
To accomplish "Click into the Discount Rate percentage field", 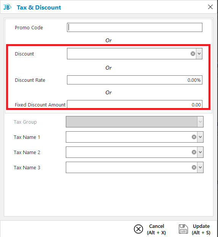I will pos(135,80).
